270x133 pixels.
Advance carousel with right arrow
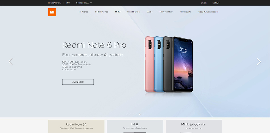click(x=259, y=62)
